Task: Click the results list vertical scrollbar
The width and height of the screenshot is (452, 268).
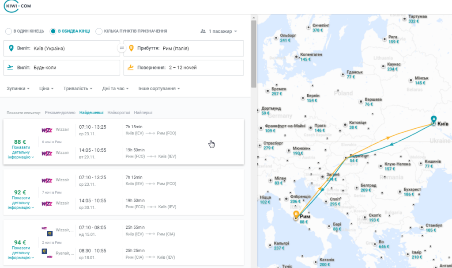Action: (254, 54)
